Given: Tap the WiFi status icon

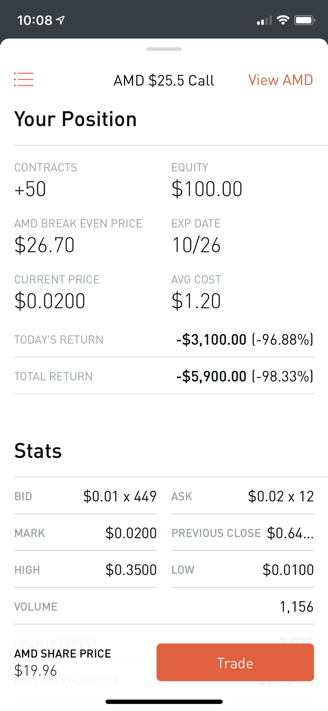Looking at the screenshot, I should (283, 20).
